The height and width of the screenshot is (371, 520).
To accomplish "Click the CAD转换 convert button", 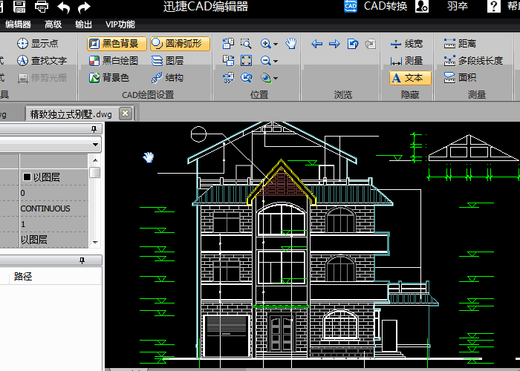I will [x=376, y=7].
